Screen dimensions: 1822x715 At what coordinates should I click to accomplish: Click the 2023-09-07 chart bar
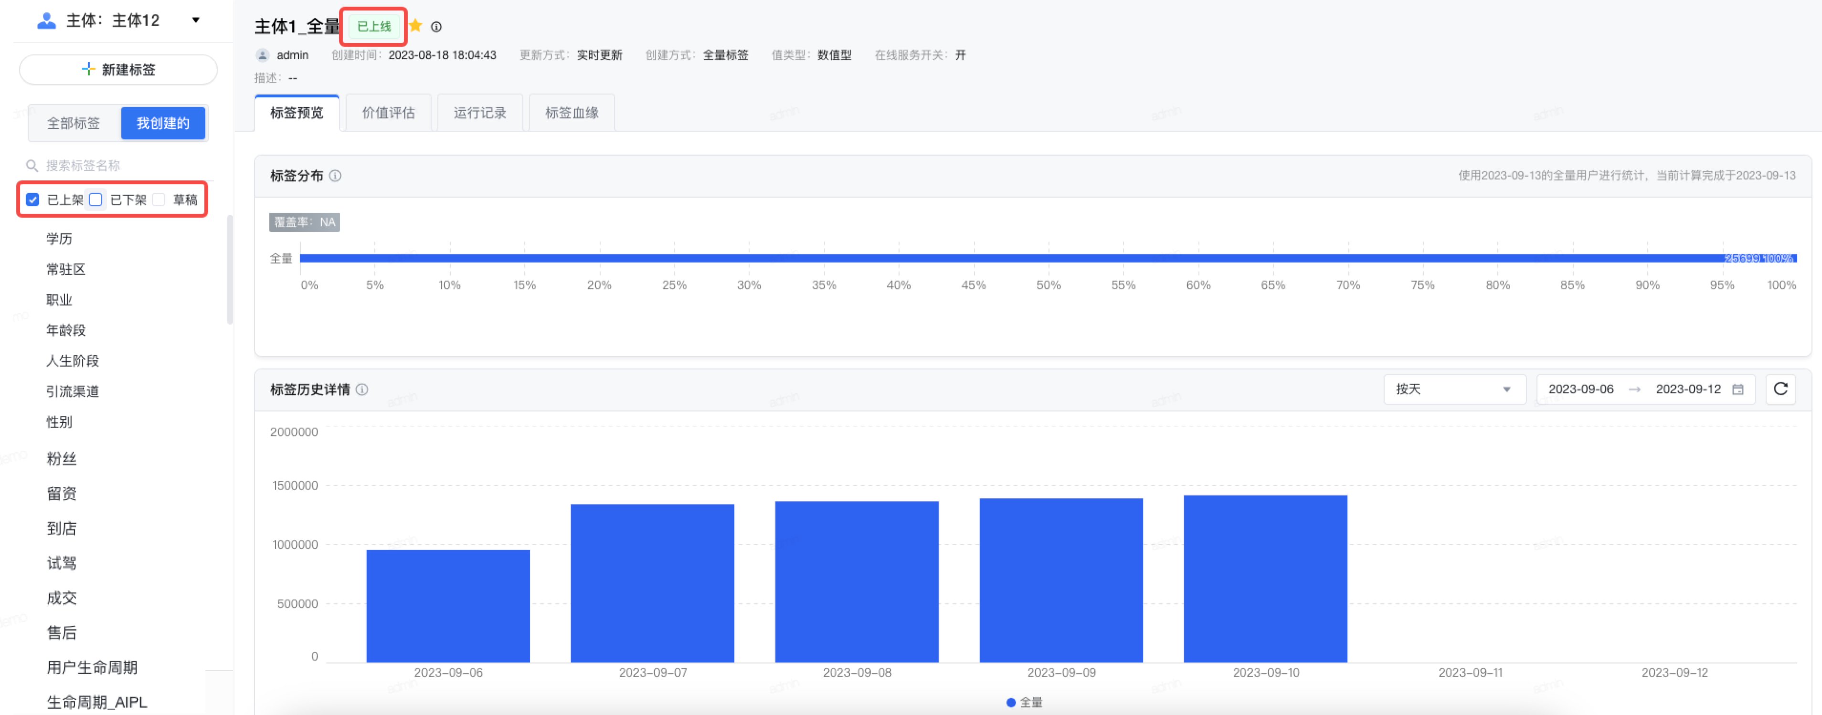(x=652, y=583)
